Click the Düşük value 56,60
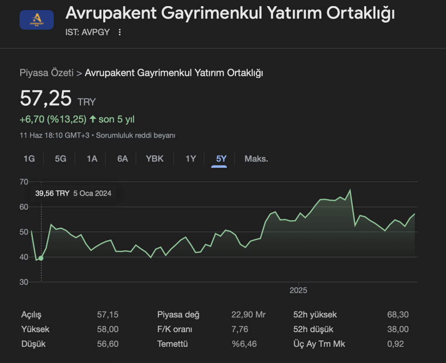Screen dimensions: 446x363 [108, 344]
